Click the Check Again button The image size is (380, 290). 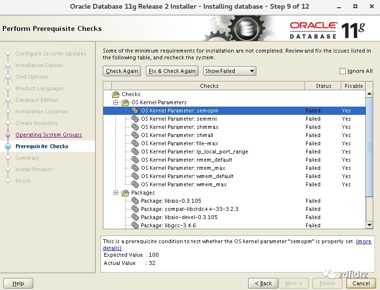pos(122,71)
